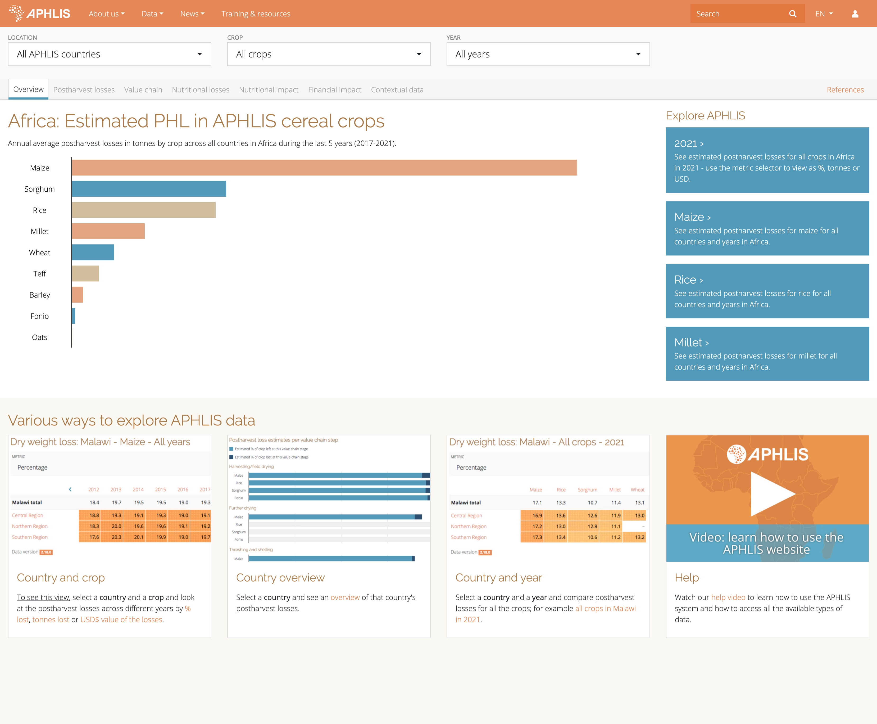Open the value chain step thumbnail
Viewport: 877px width, 724px height.
[x=329, y=498]
